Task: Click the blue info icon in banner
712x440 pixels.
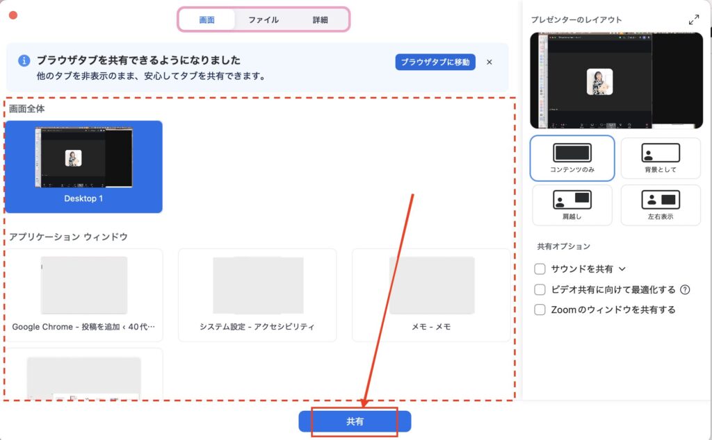Action: pyautogui.click(x=24, y=61)
